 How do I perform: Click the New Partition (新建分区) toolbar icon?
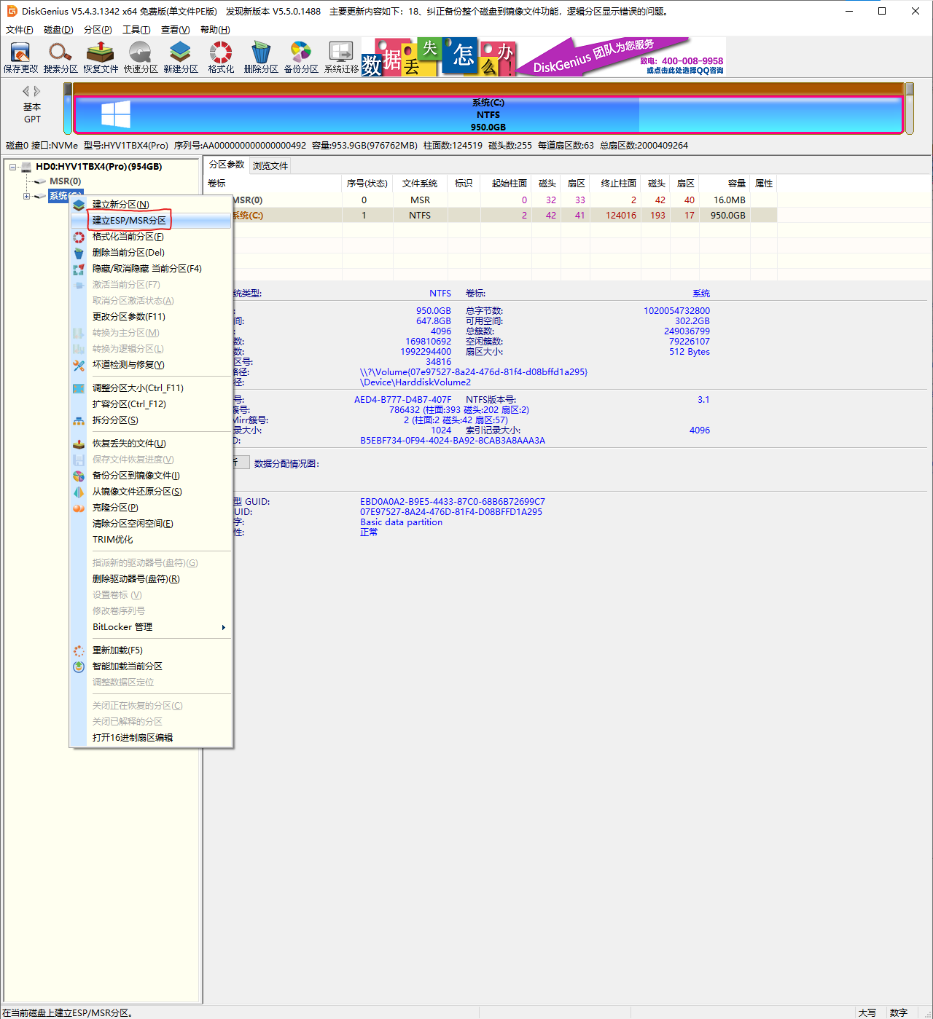pyautogui.click(x=181, y=57)
